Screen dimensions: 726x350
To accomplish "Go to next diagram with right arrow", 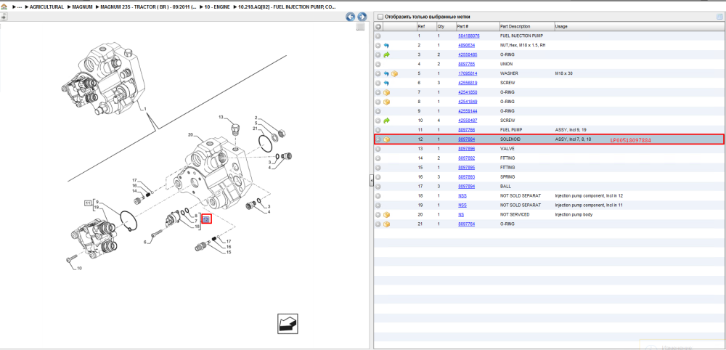I will tap(362, 17).
